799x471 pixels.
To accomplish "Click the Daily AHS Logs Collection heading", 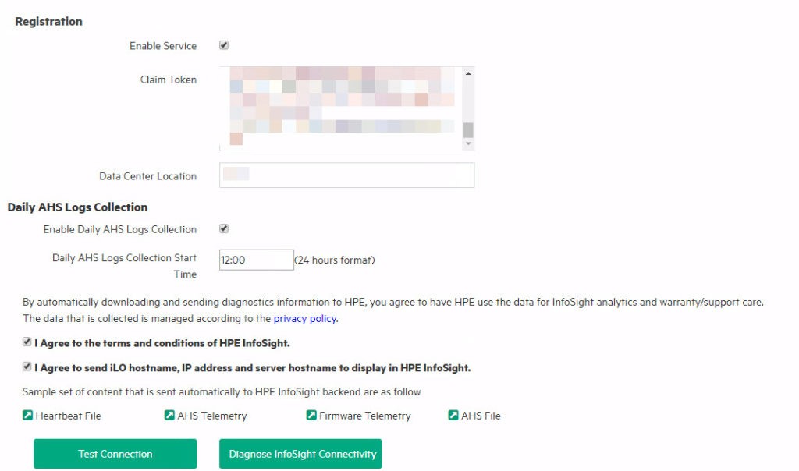I will point(77,207).
